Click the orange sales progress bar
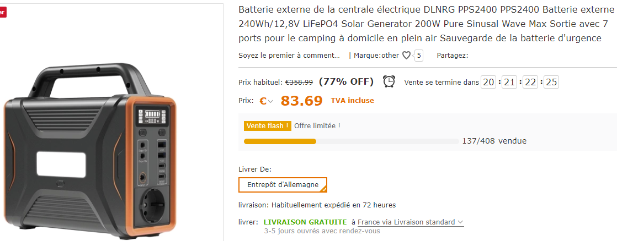This screenshot has height=241, width=617. [x=280, y=141]
